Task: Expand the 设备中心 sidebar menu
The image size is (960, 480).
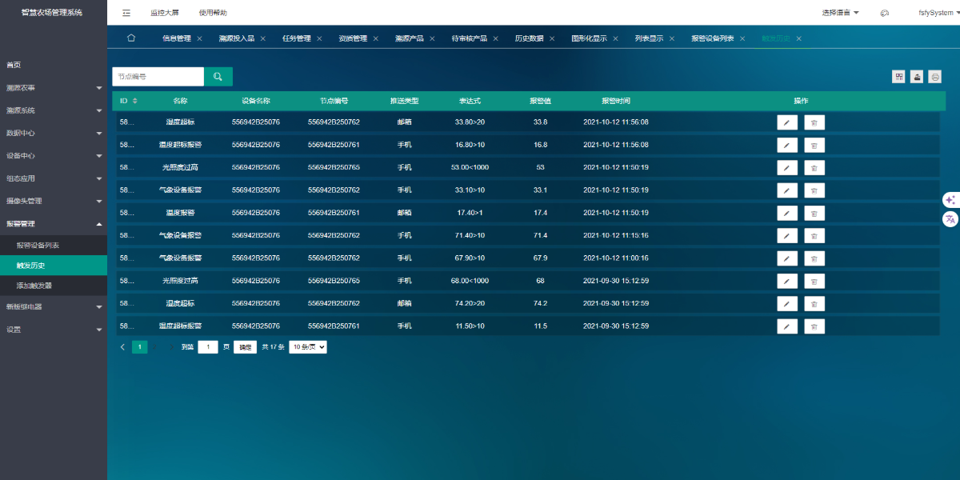Action: coord(54,156)
